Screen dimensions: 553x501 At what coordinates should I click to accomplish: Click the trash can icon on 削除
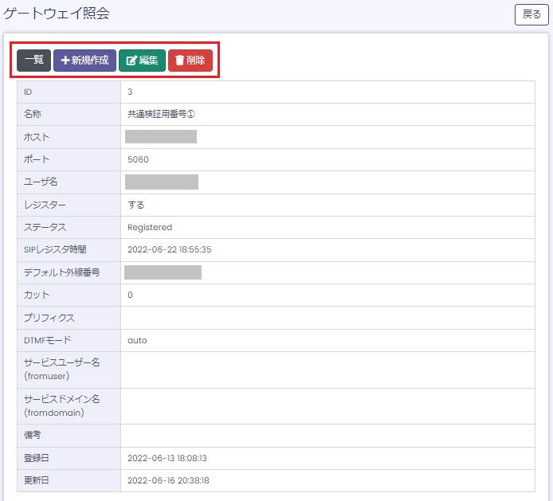(179, 61)
